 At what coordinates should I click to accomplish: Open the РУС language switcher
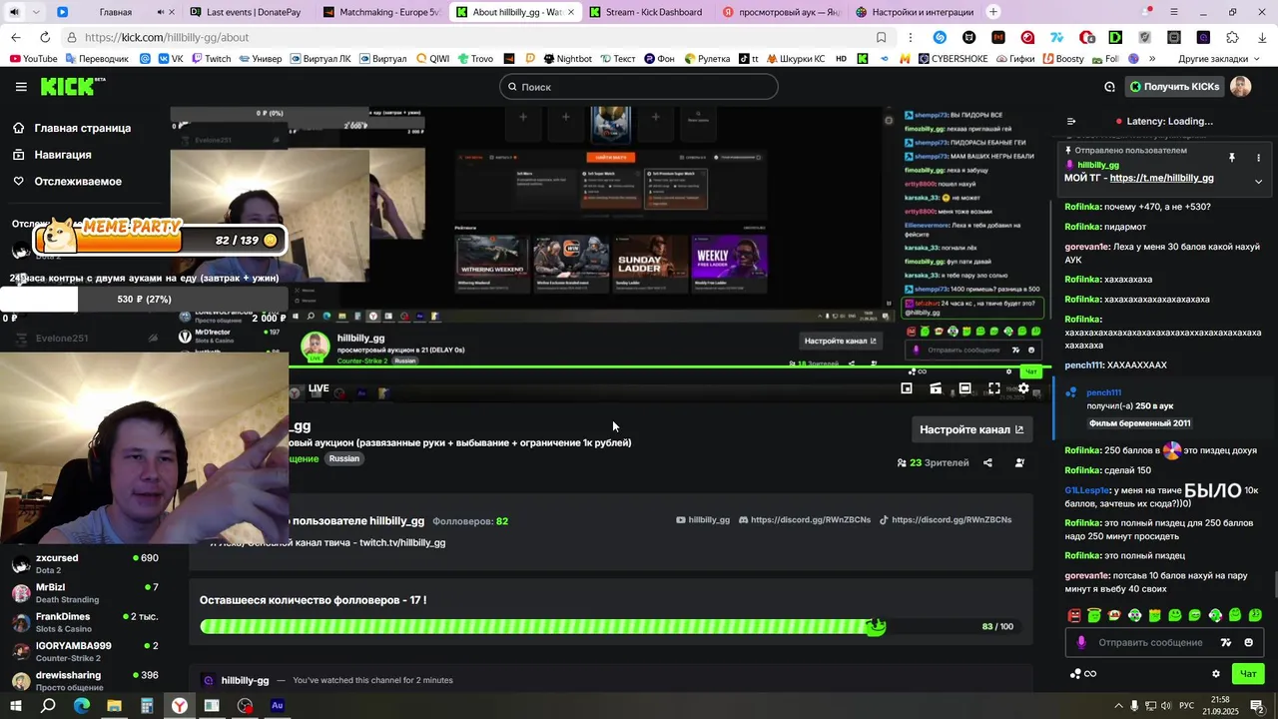(1187, 705)
